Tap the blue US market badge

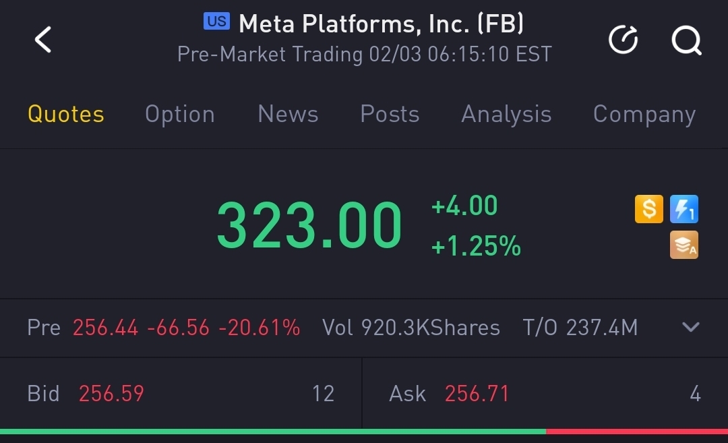[x=216, y=22]
